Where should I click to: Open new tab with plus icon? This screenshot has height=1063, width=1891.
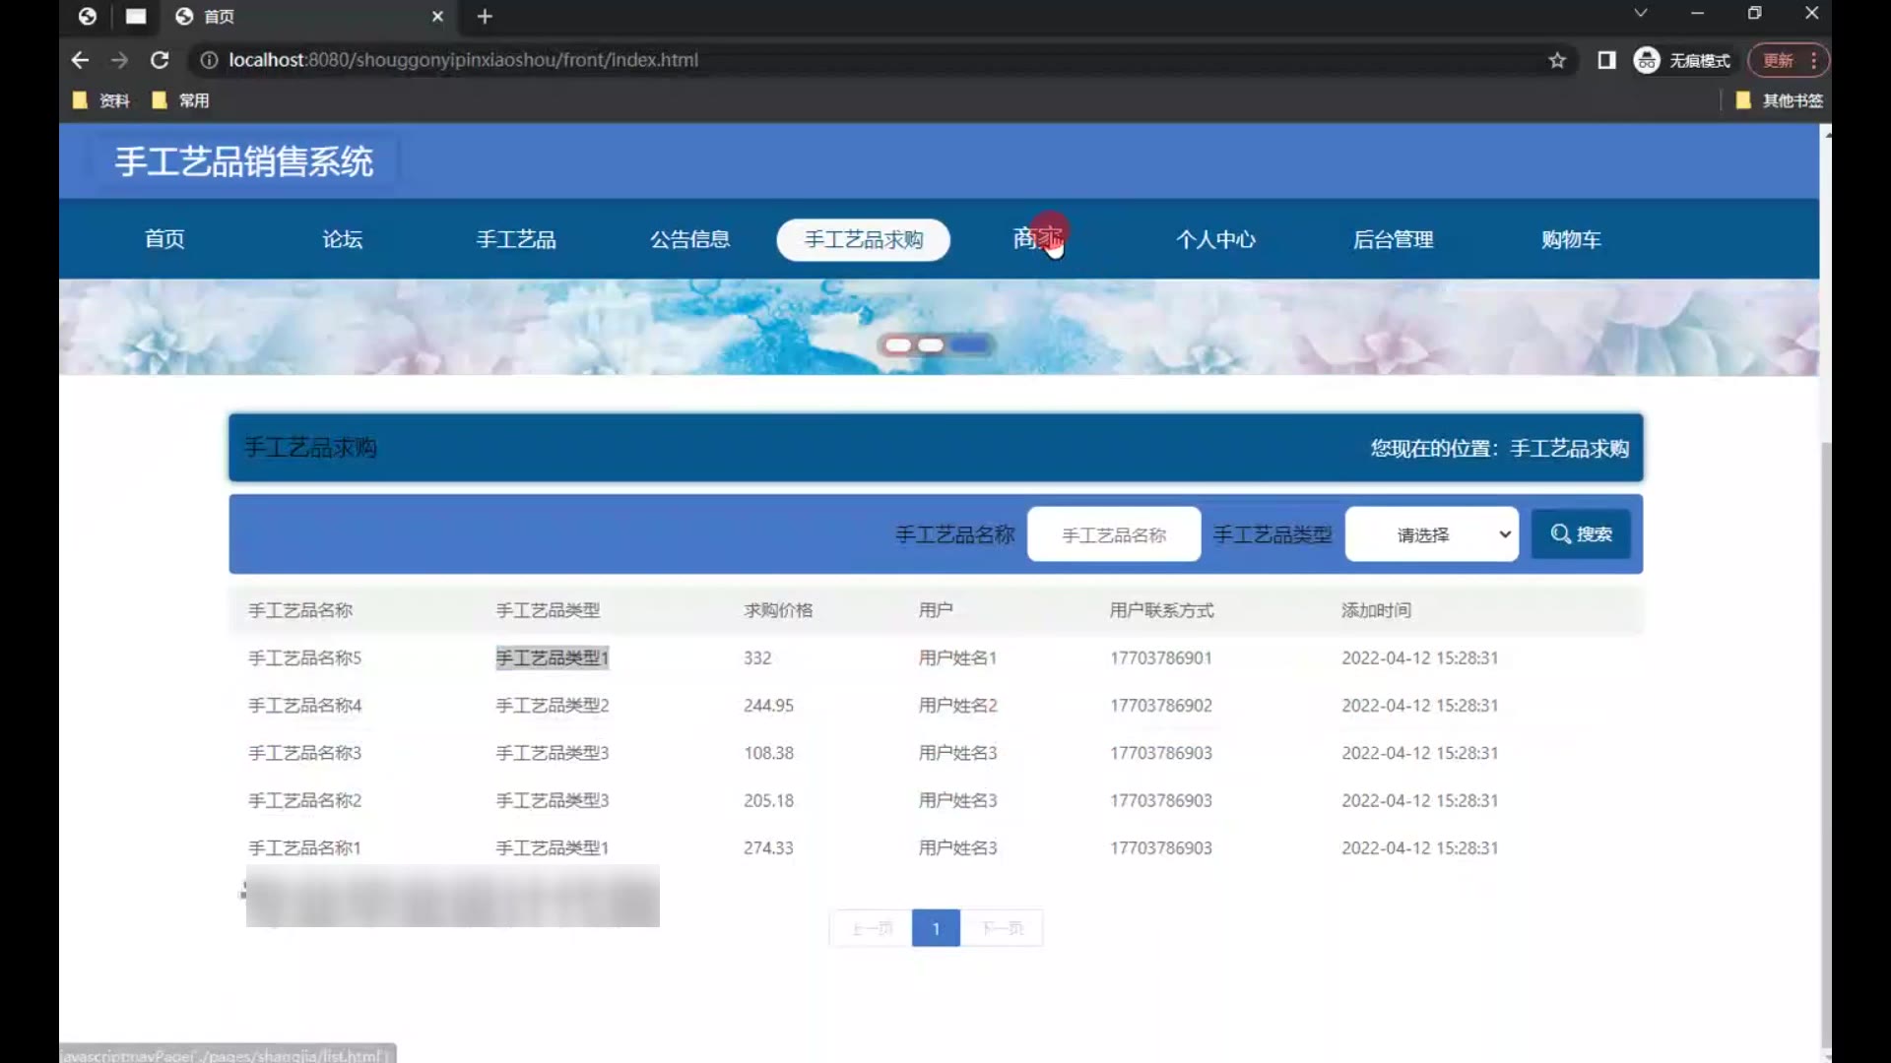[484, 17]
